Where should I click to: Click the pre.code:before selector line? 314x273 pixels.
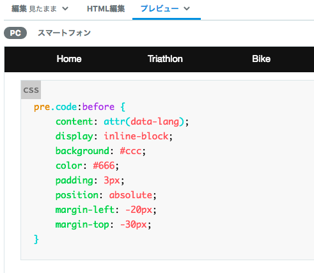pyautogui.click(x=79, y=107)
